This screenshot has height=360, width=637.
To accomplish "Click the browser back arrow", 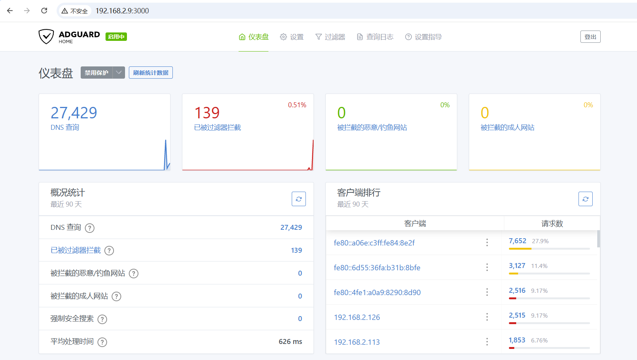I will click(10, 11).
